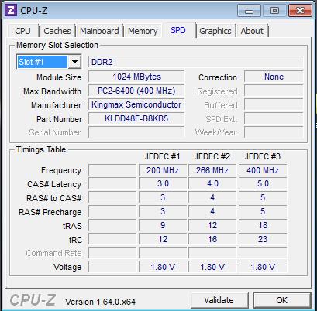Expand the Slot #1 dropdown arrow
This screenshot has height=311, width=317.
tap(74, 62)
